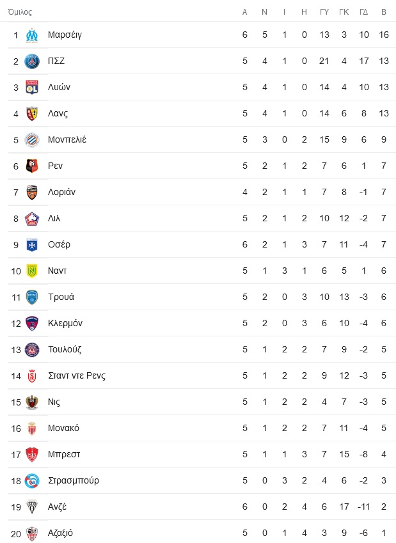Click the ΓΔ goal difference column header
Image resolution: width=396 pixels, height=543 pixels.
click(x=364, y=12)
